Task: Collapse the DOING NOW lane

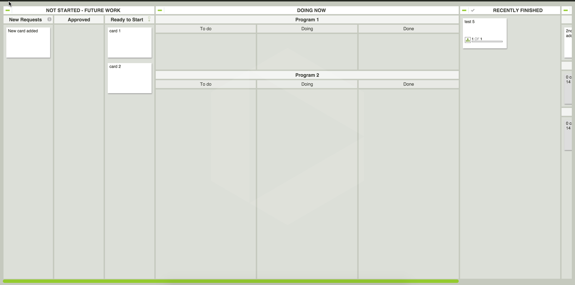Action: pyautogui.click(x=160, y=10)
